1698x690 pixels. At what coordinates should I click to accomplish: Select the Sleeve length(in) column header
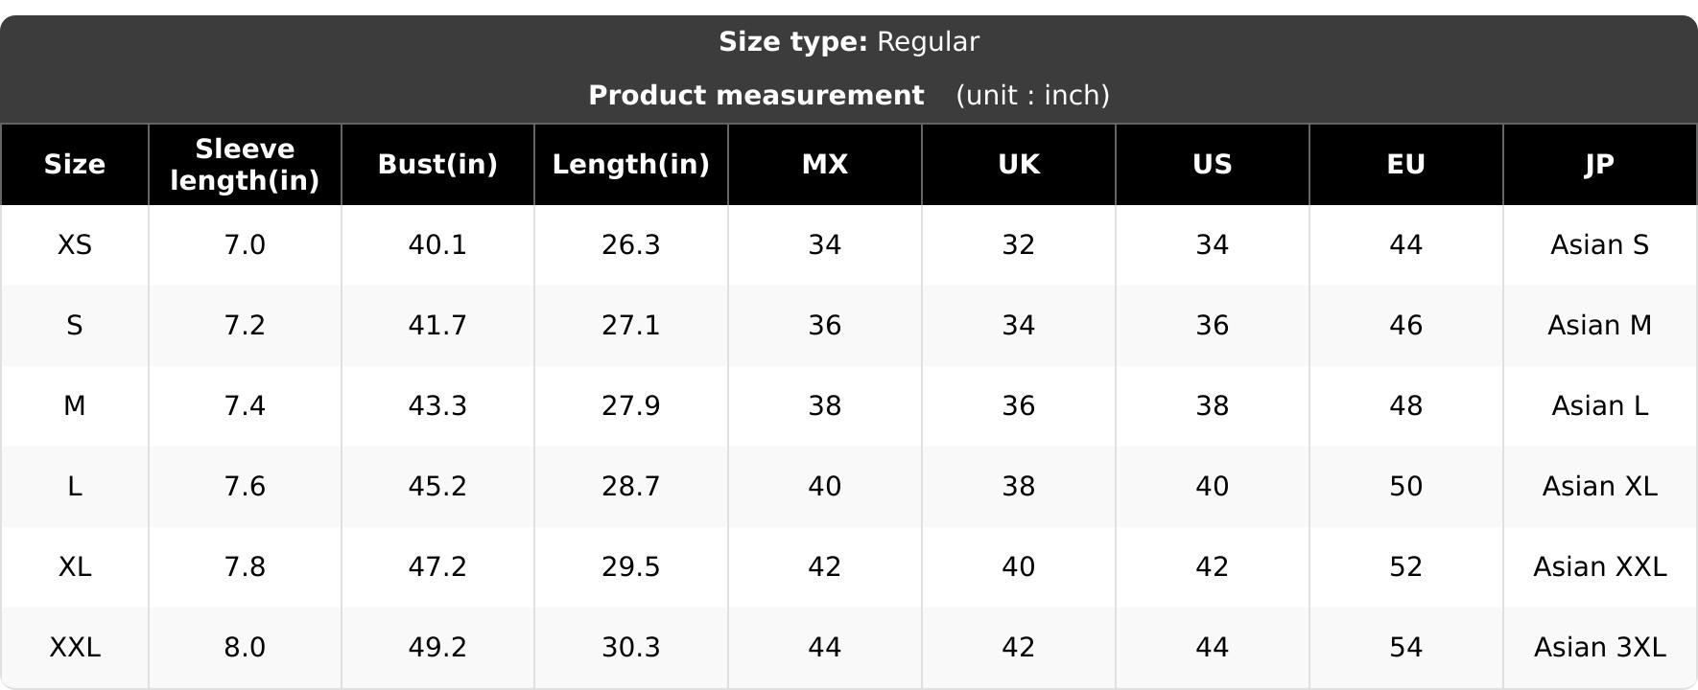tap(245, 165)
